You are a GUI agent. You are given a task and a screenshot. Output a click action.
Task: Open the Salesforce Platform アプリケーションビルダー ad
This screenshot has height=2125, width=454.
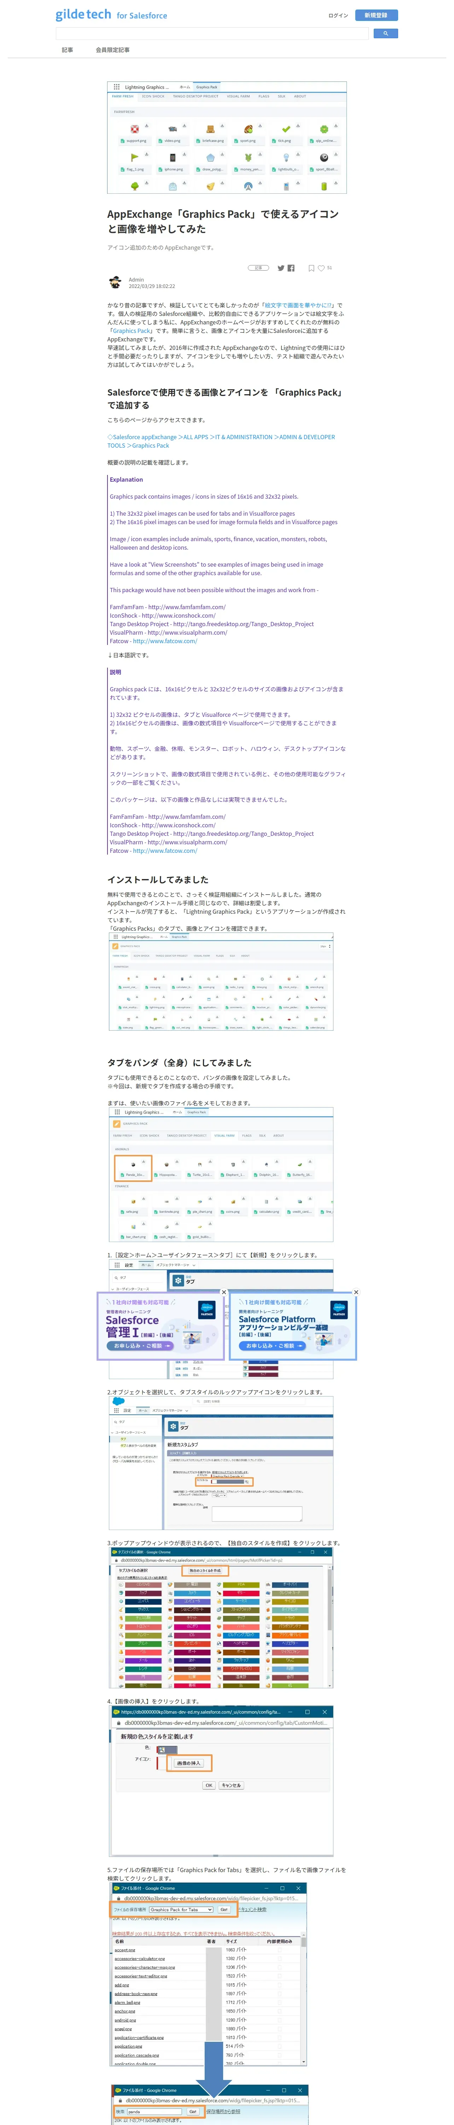(x=292, y=1326)
